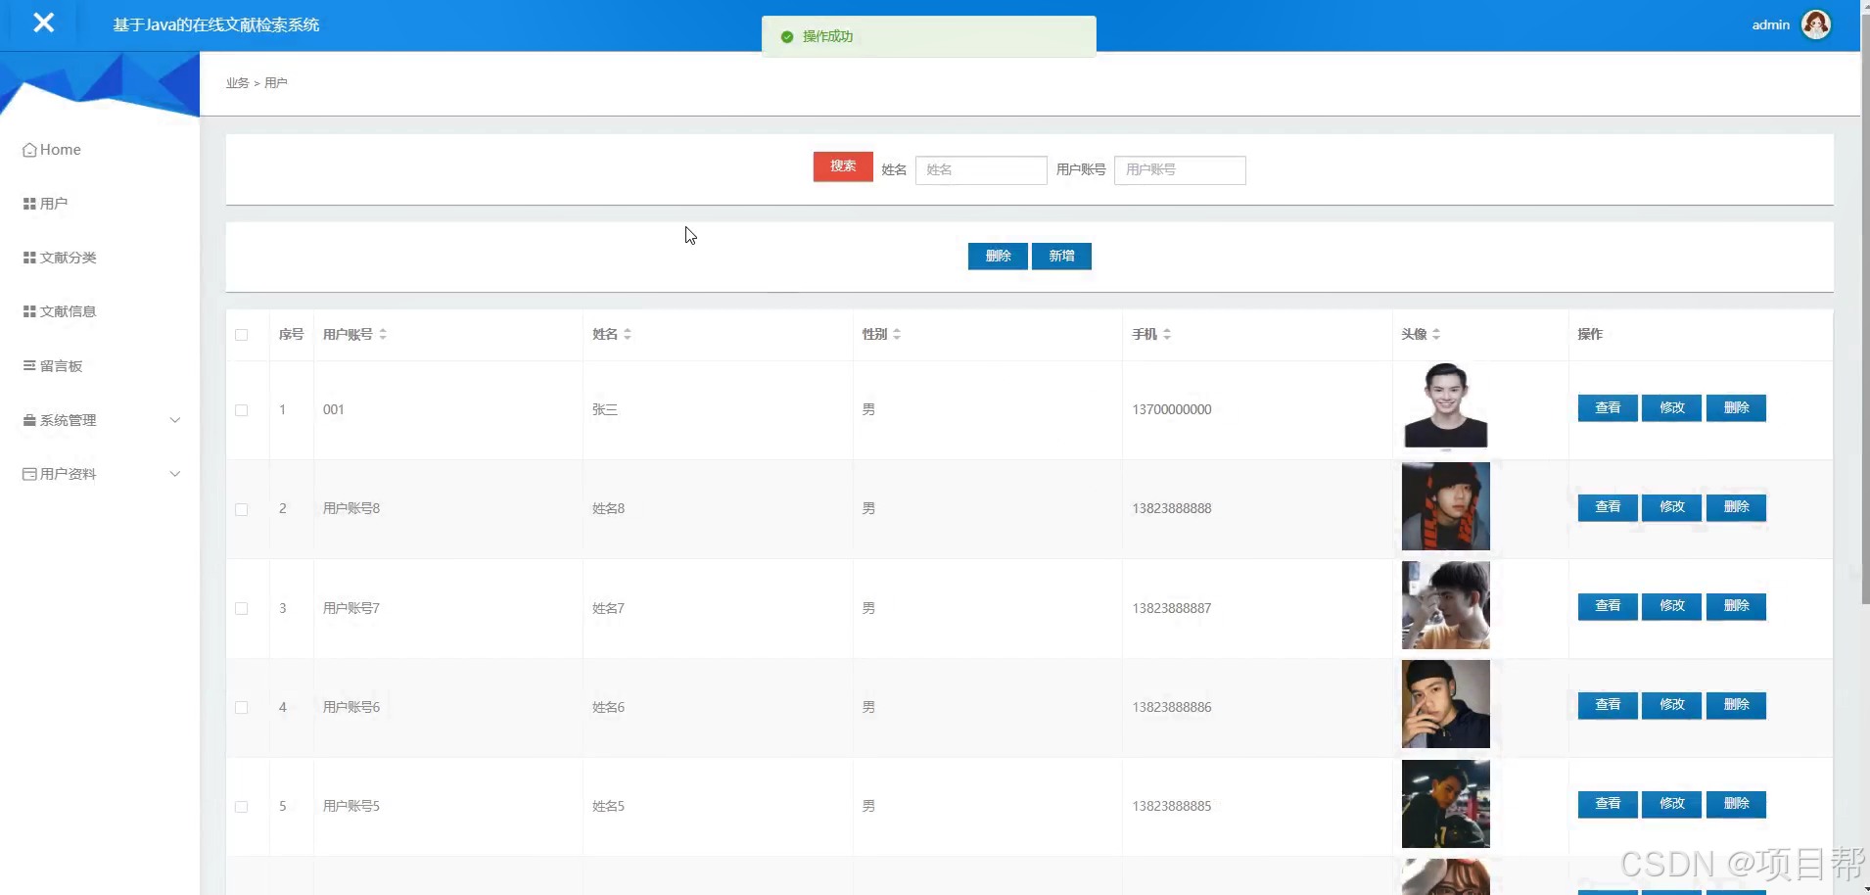This screenshot has height=895, width=1870.
Task: Open admin avatar icon in header
Action: [x=1816, y=24]
